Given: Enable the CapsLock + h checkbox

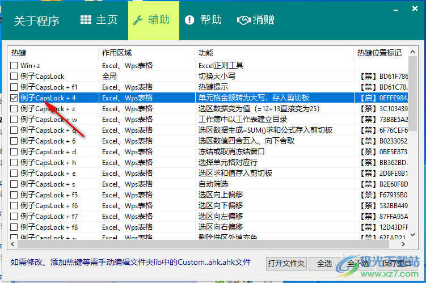Looking at the screenshot, I should 14,162.
